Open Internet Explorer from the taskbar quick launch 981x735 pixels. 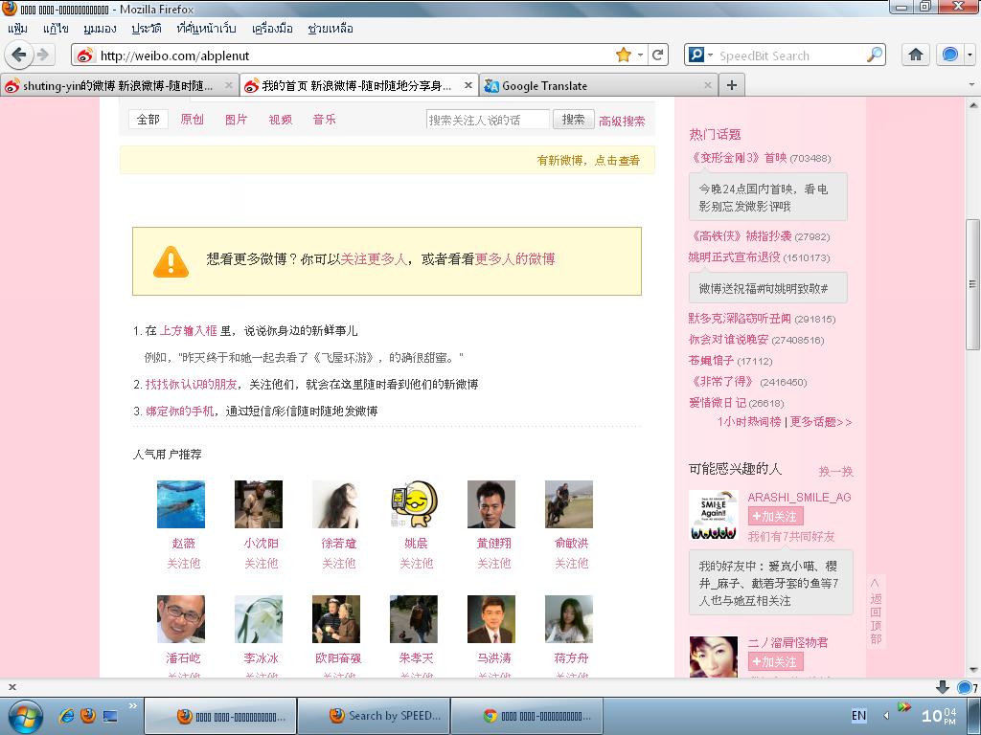click(66, 716)
